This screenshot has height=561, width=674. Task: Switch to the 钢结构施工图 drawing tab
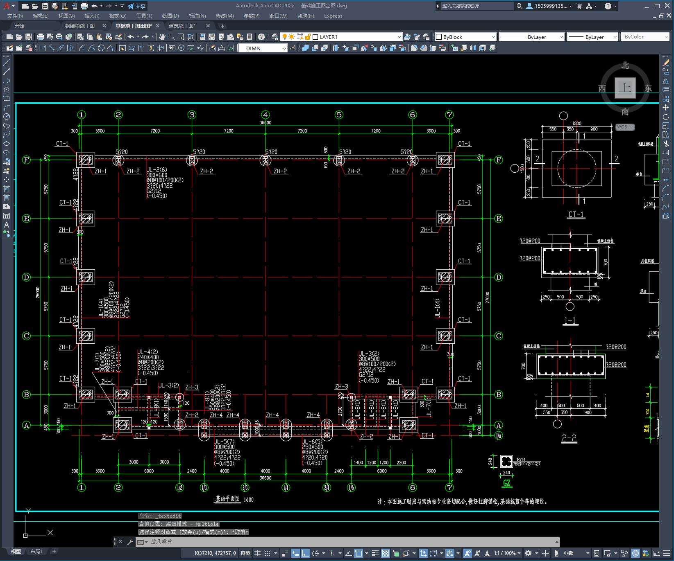(x=80, y=26)
